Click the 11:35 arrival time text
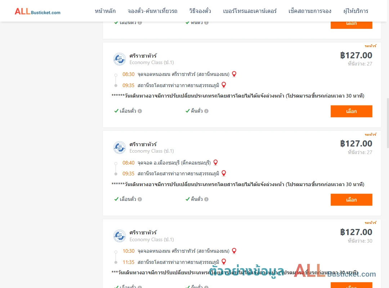 (128, 262)
